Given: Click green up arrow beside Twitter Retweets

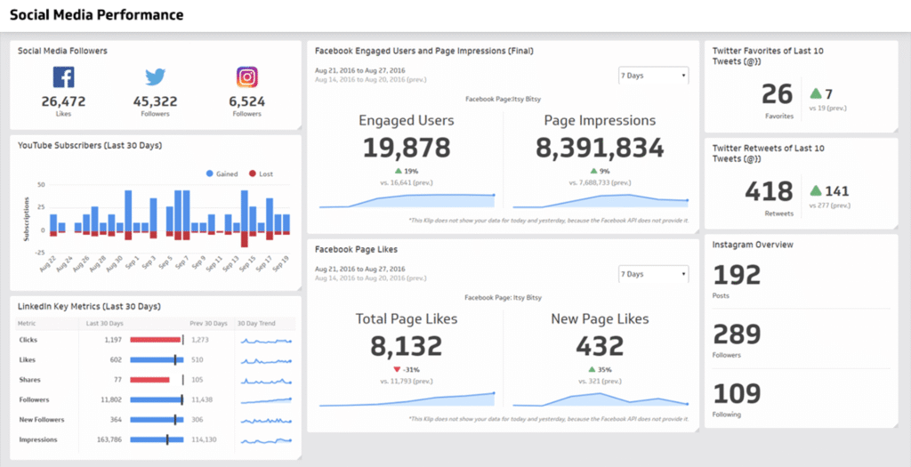Looking at the screenshot, I should pos(815,190).
